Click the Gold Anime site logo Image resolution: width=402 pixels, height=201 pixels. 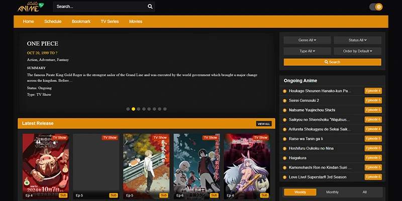click(x=30, y=7)
